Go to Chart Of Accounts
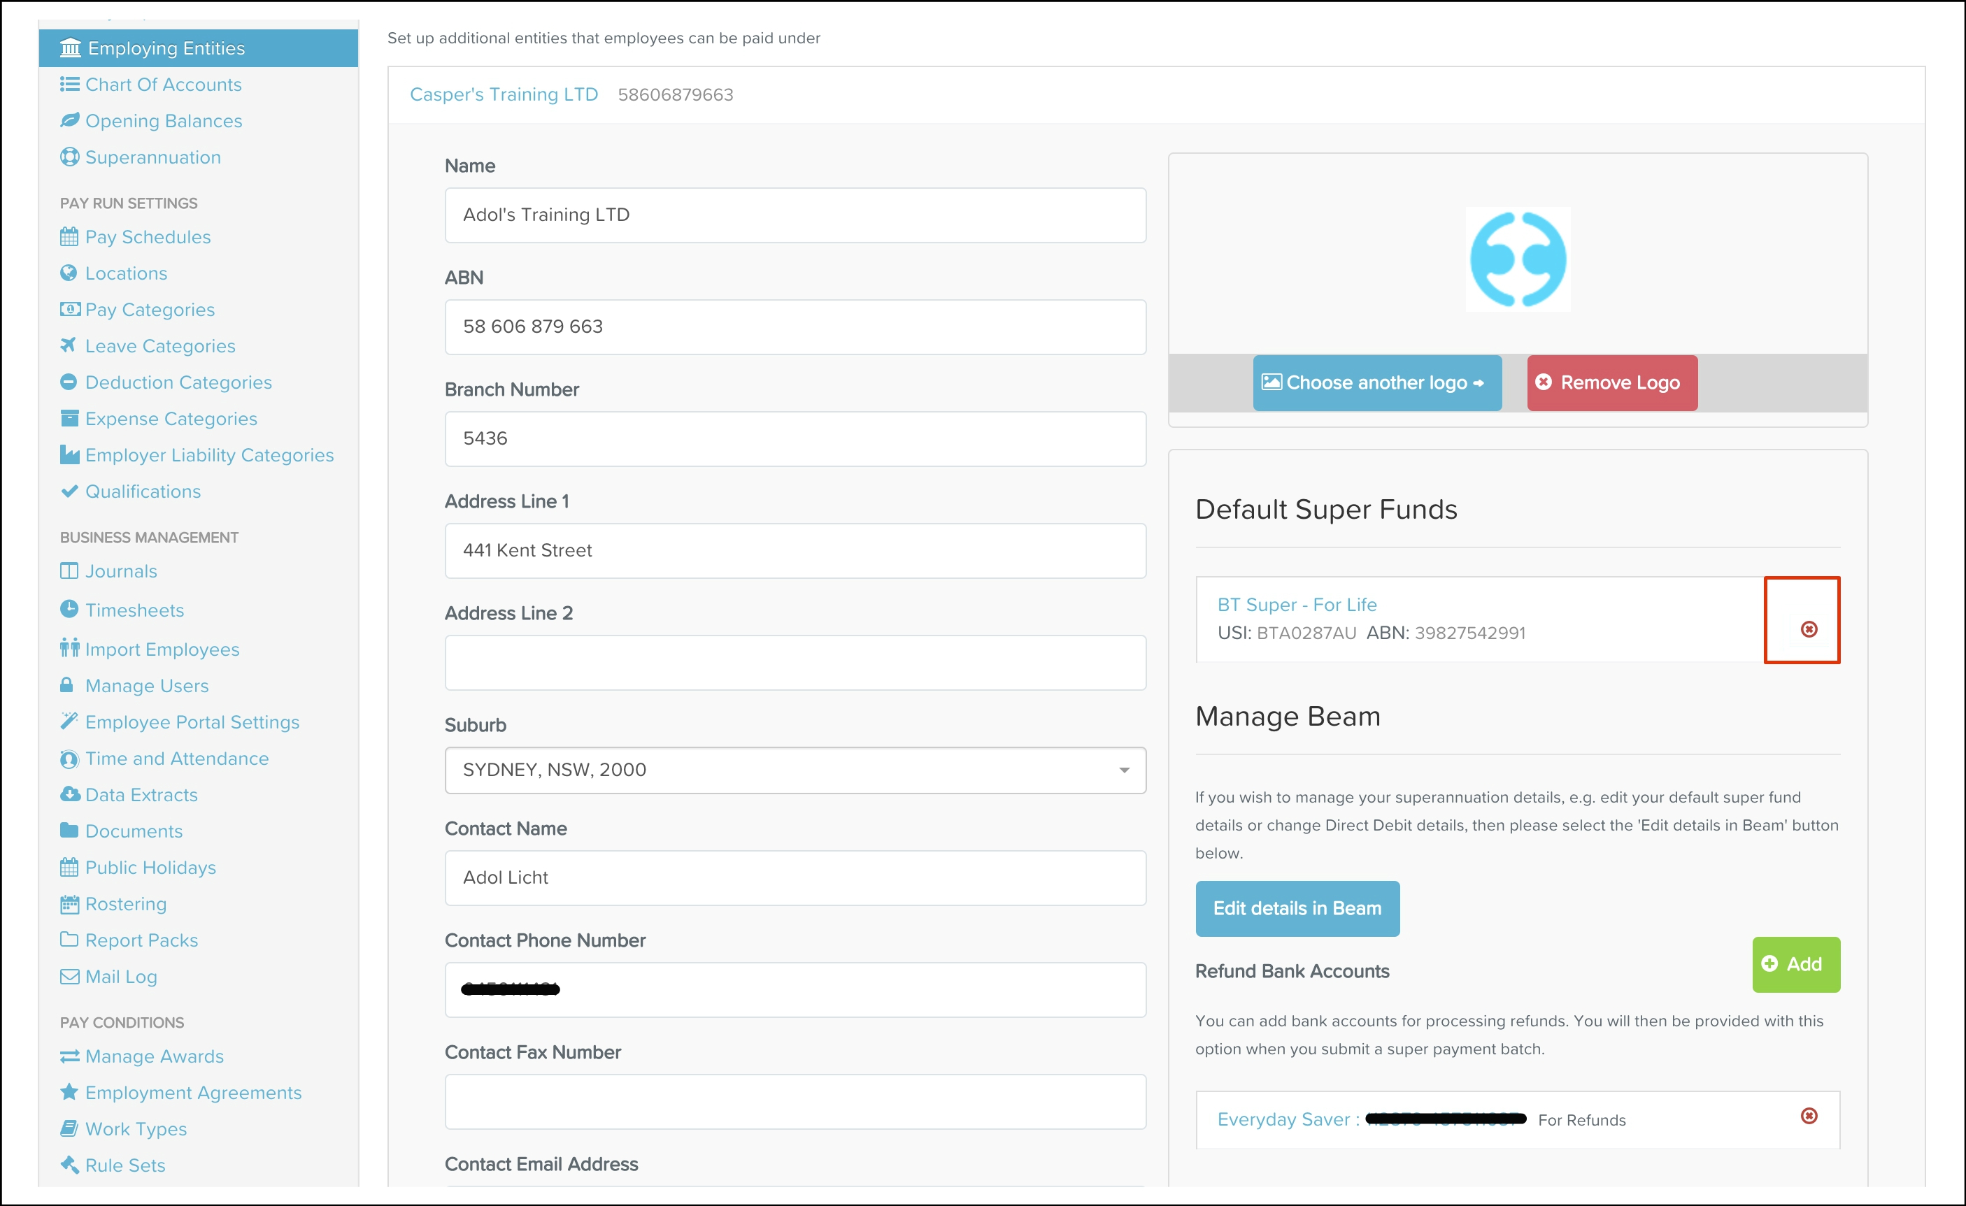This screenshot has width=1966, height=1206. point(163,85)
